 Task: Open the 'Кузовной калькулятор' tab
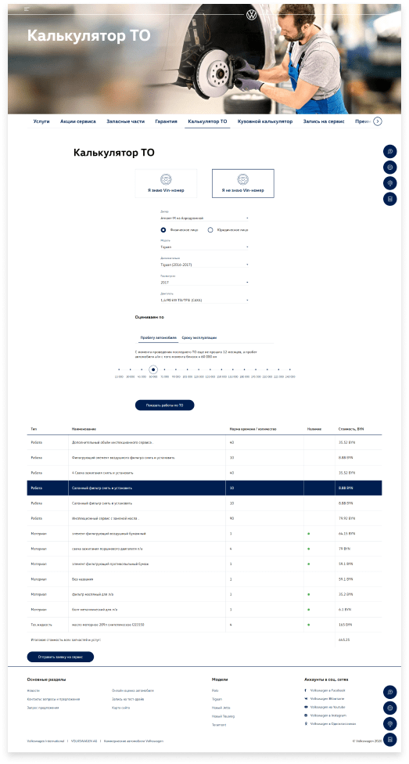click(265, 121)
